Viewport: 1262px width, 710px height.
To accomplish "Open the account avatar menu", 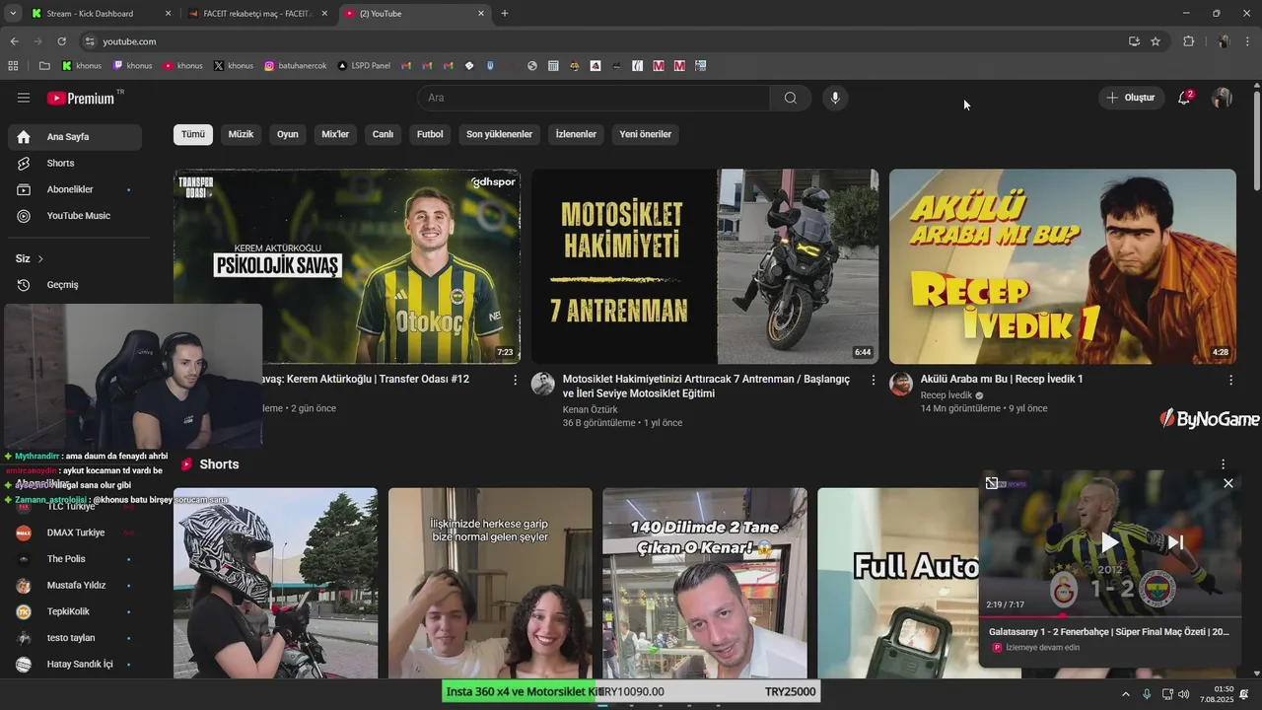I will (x=1222, y=98).
